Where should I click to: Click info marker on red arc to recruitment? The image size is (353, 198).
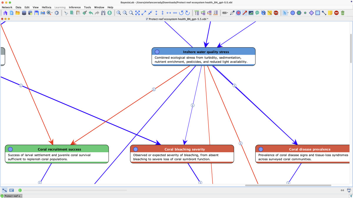(154, 89)
